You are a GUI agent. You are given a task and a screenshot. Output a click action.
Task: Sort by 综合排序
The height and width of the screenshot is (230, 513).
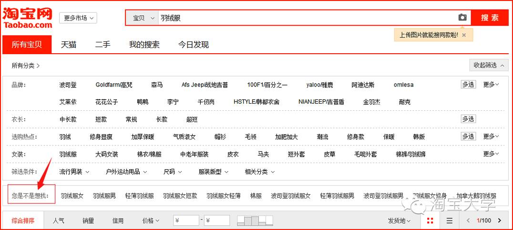click(23, 220)
